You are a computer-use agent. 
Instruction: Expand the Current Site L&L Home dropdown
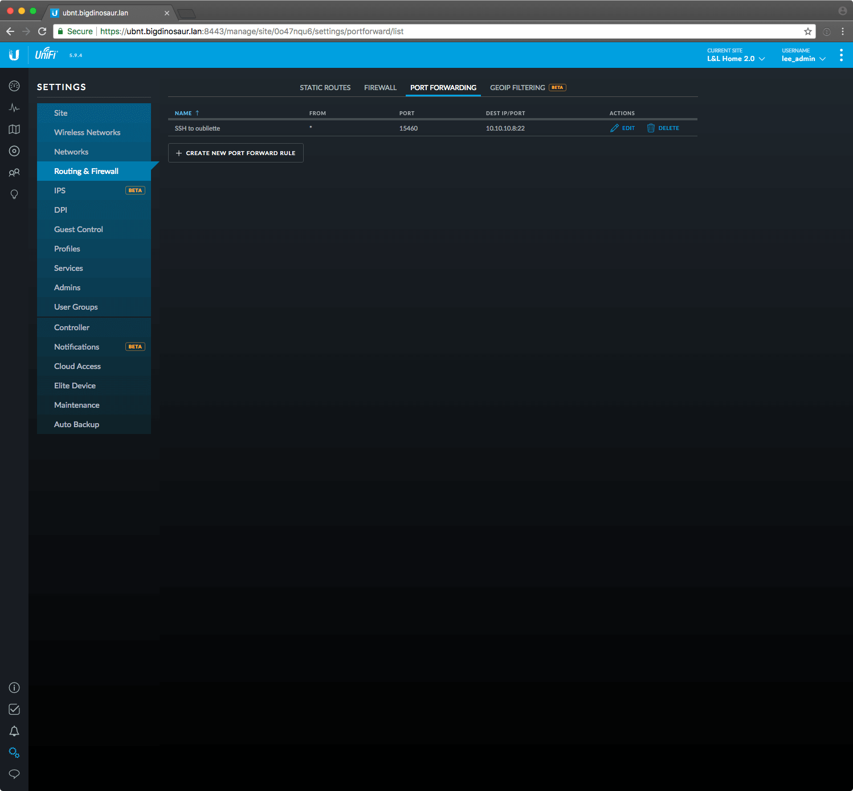click(x=736, y=59)
